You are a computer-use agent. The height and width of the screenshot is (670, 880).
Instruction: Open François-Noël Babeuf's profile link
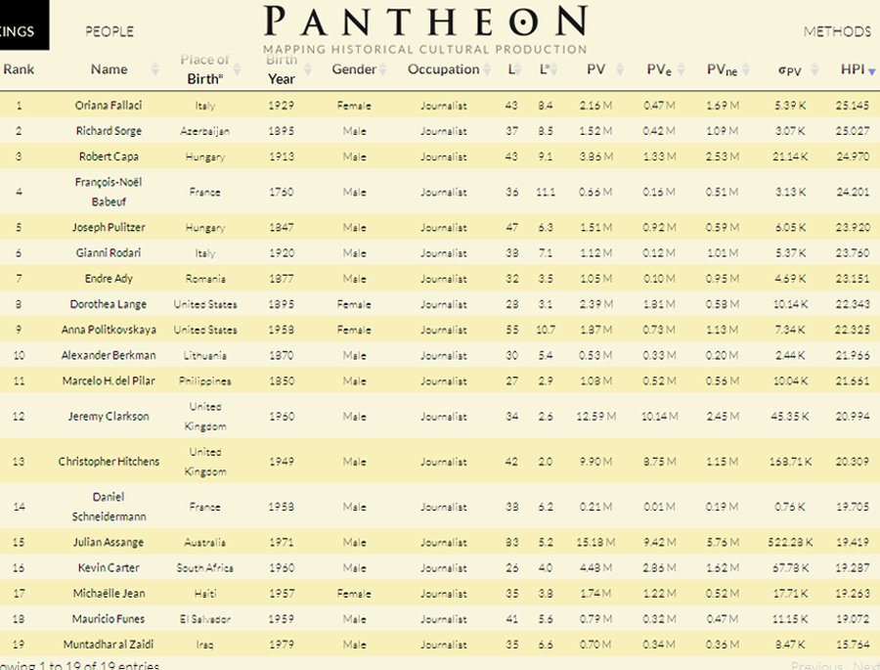pos(109,192)
